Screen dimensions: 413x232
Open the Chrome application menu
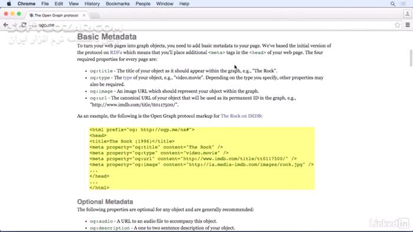tap(27, 4)
